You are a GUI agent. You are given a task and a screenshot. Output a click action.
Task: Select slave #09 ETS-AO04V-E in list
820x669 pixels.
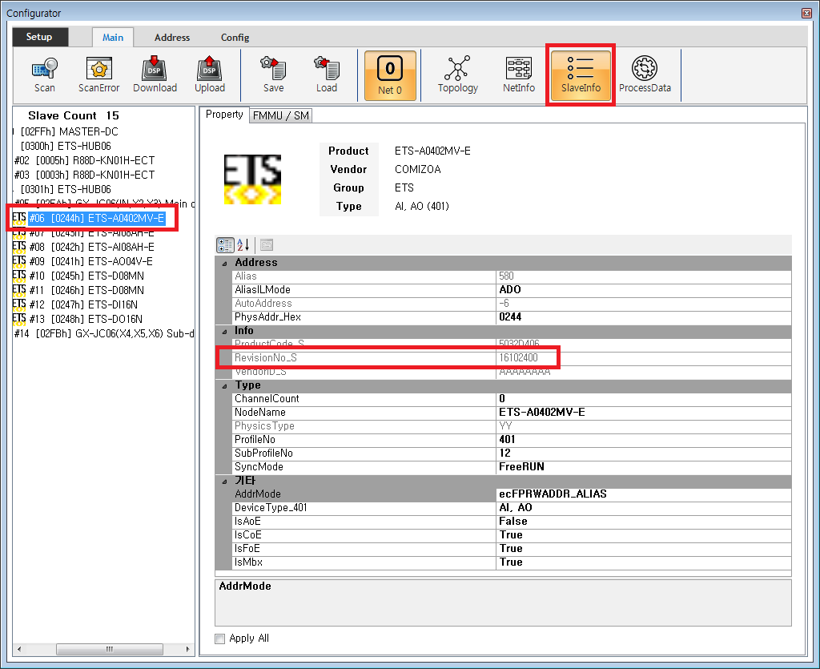102,261
